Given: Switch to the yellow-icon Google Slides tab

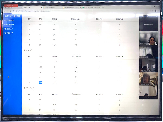Looking at the screenshot, I should tap(72, 8).
